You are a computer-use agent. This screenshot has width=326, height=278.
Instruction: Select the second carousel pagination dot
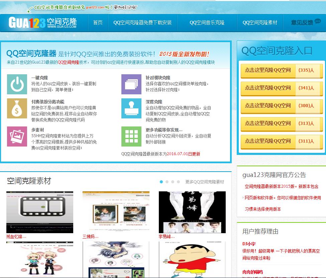pyautogui.click(x=167, y=182)
